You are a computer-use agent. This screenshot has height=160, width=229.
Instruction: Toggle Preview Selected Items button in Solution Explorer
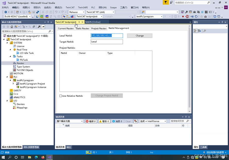(x=43, y=27)
